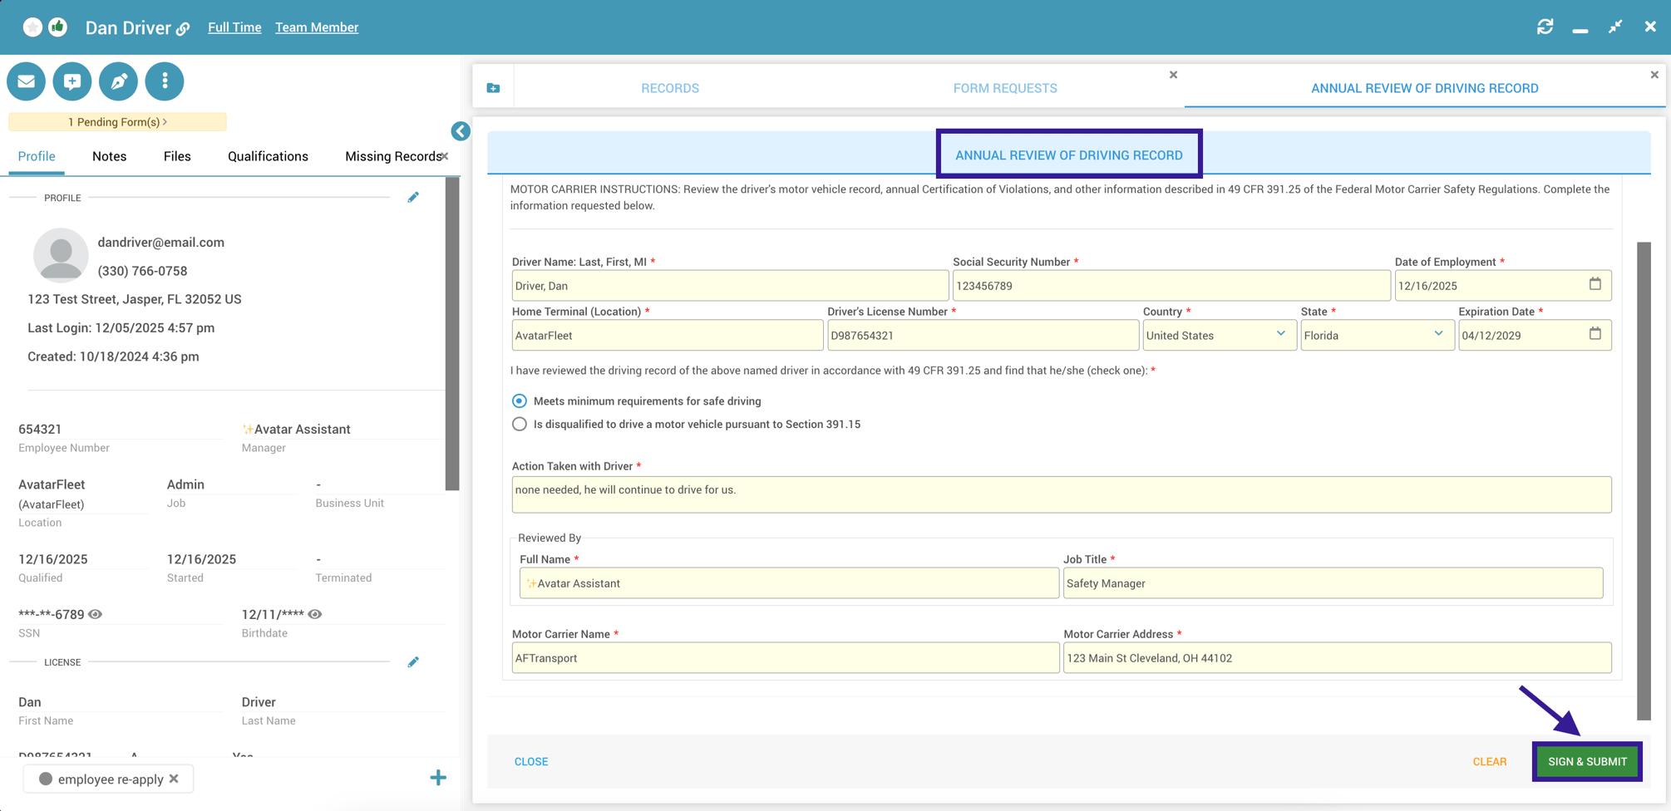Click the CLOSE button at form bottom
This screenshot has height=811, width=1671.
(x=531, y=761)
